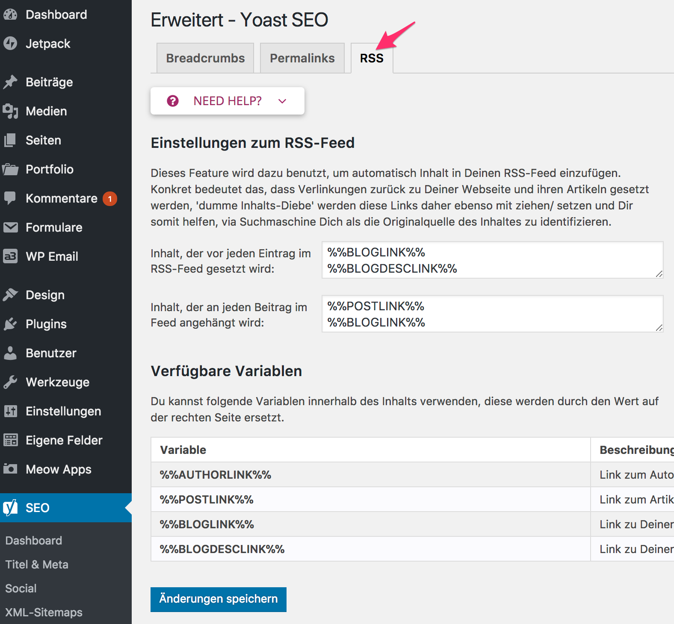The image size is (674, 624).
Task: Select the SEO menu item
Action: [x=66, y=508]
